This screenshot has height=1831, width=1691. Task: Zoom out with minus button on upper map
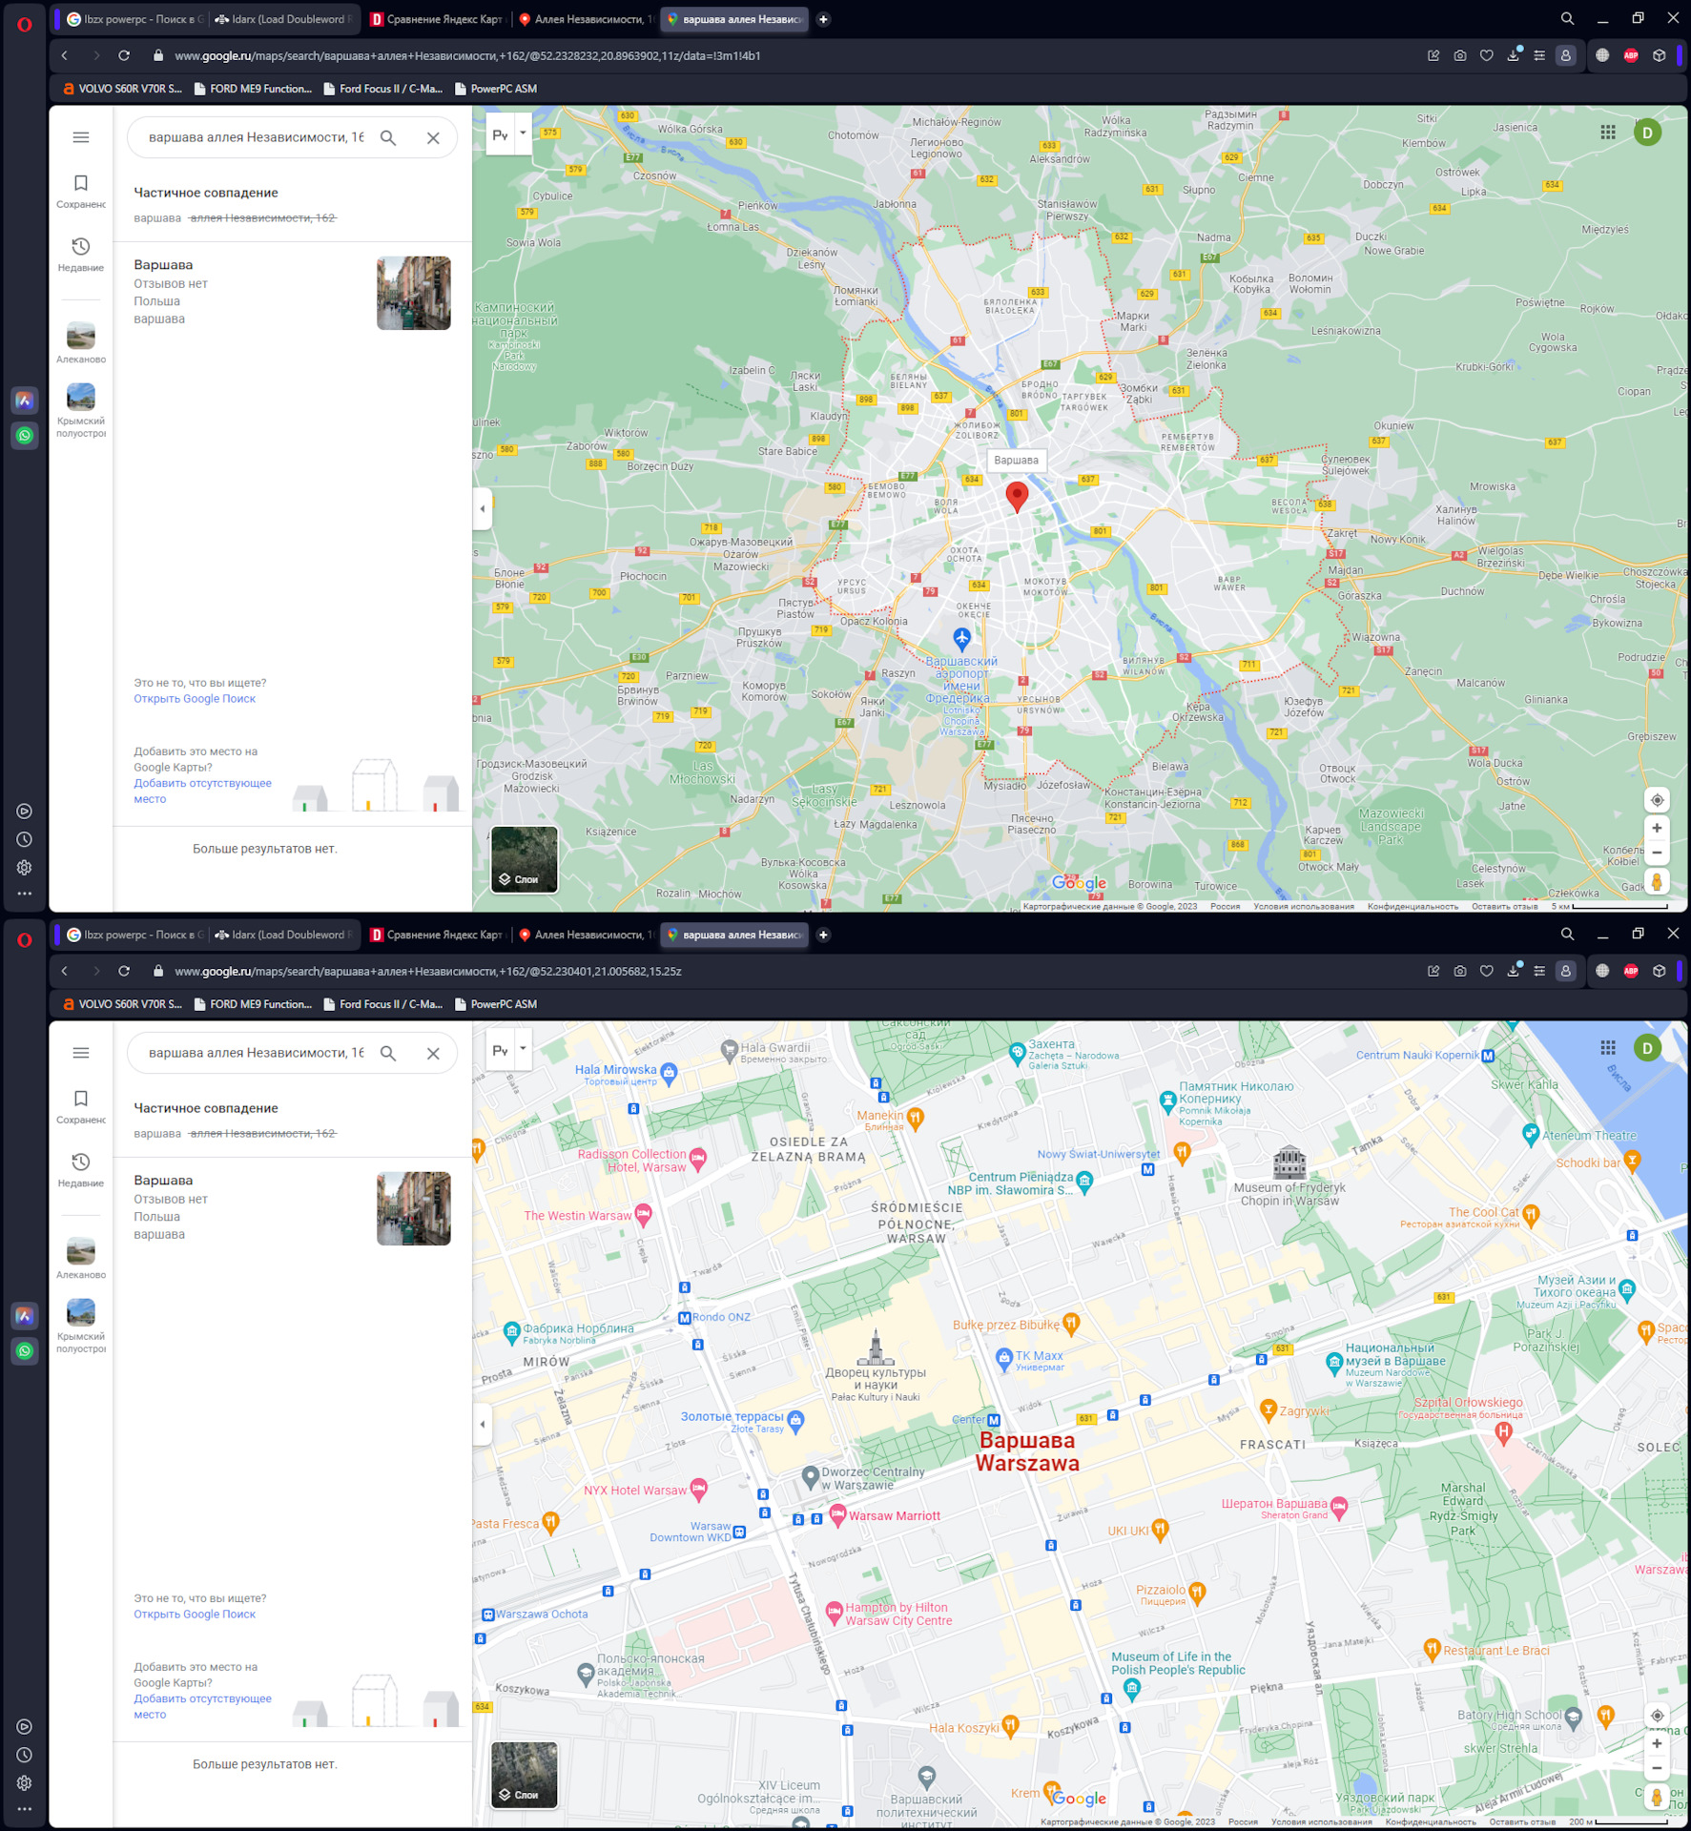click(x=1657, y=853)
